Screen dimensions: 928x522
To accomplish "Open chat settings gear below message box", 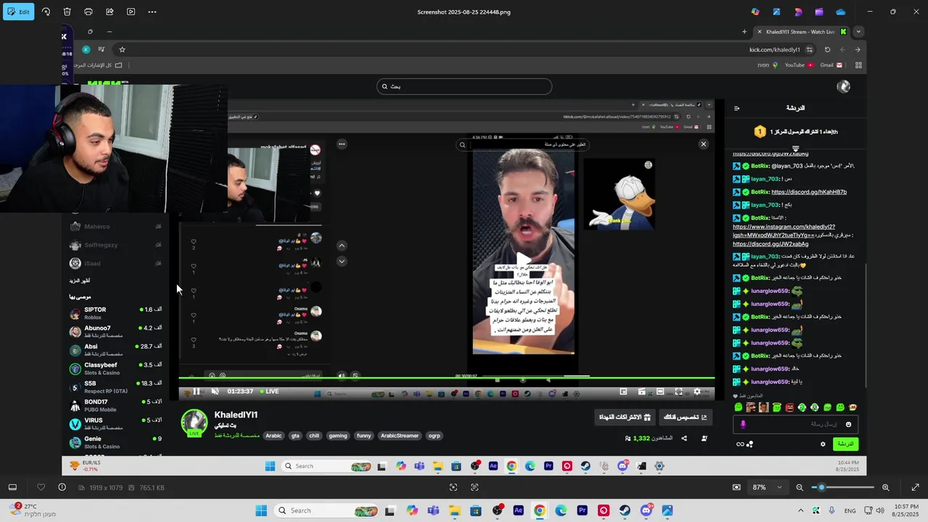I will 823,444.
